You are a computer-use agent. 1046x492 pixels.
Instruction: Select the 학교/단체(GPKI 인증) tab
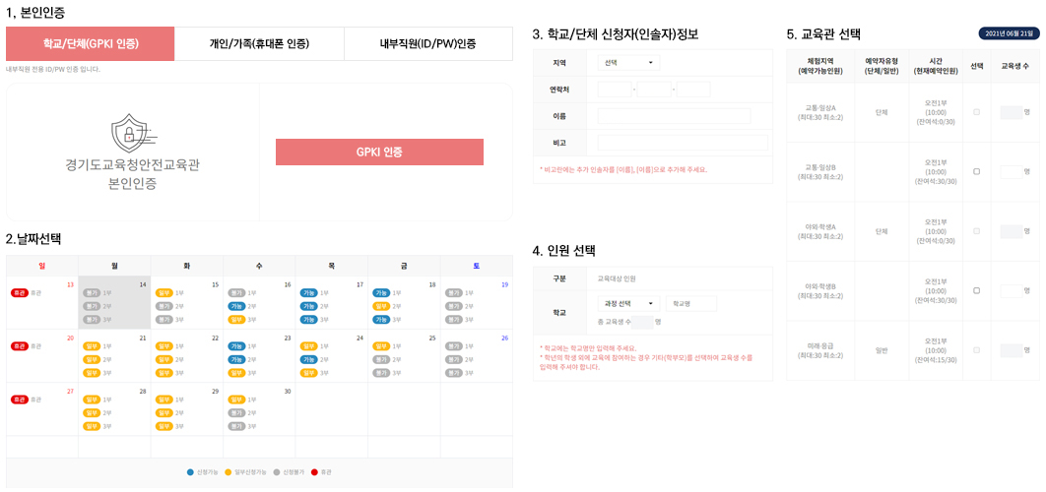point(90,44)
